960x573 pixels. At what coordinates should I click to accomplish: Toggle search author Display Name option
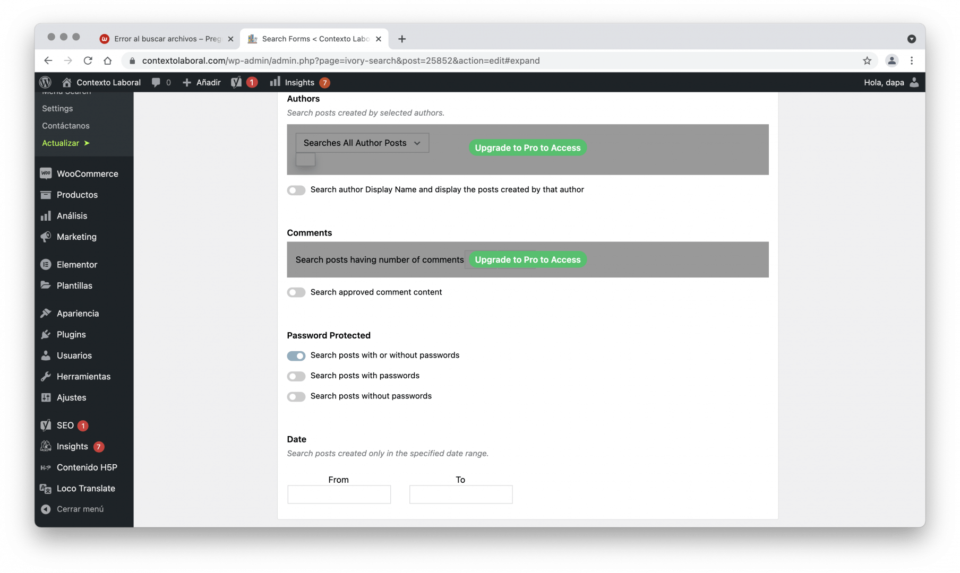296,190
